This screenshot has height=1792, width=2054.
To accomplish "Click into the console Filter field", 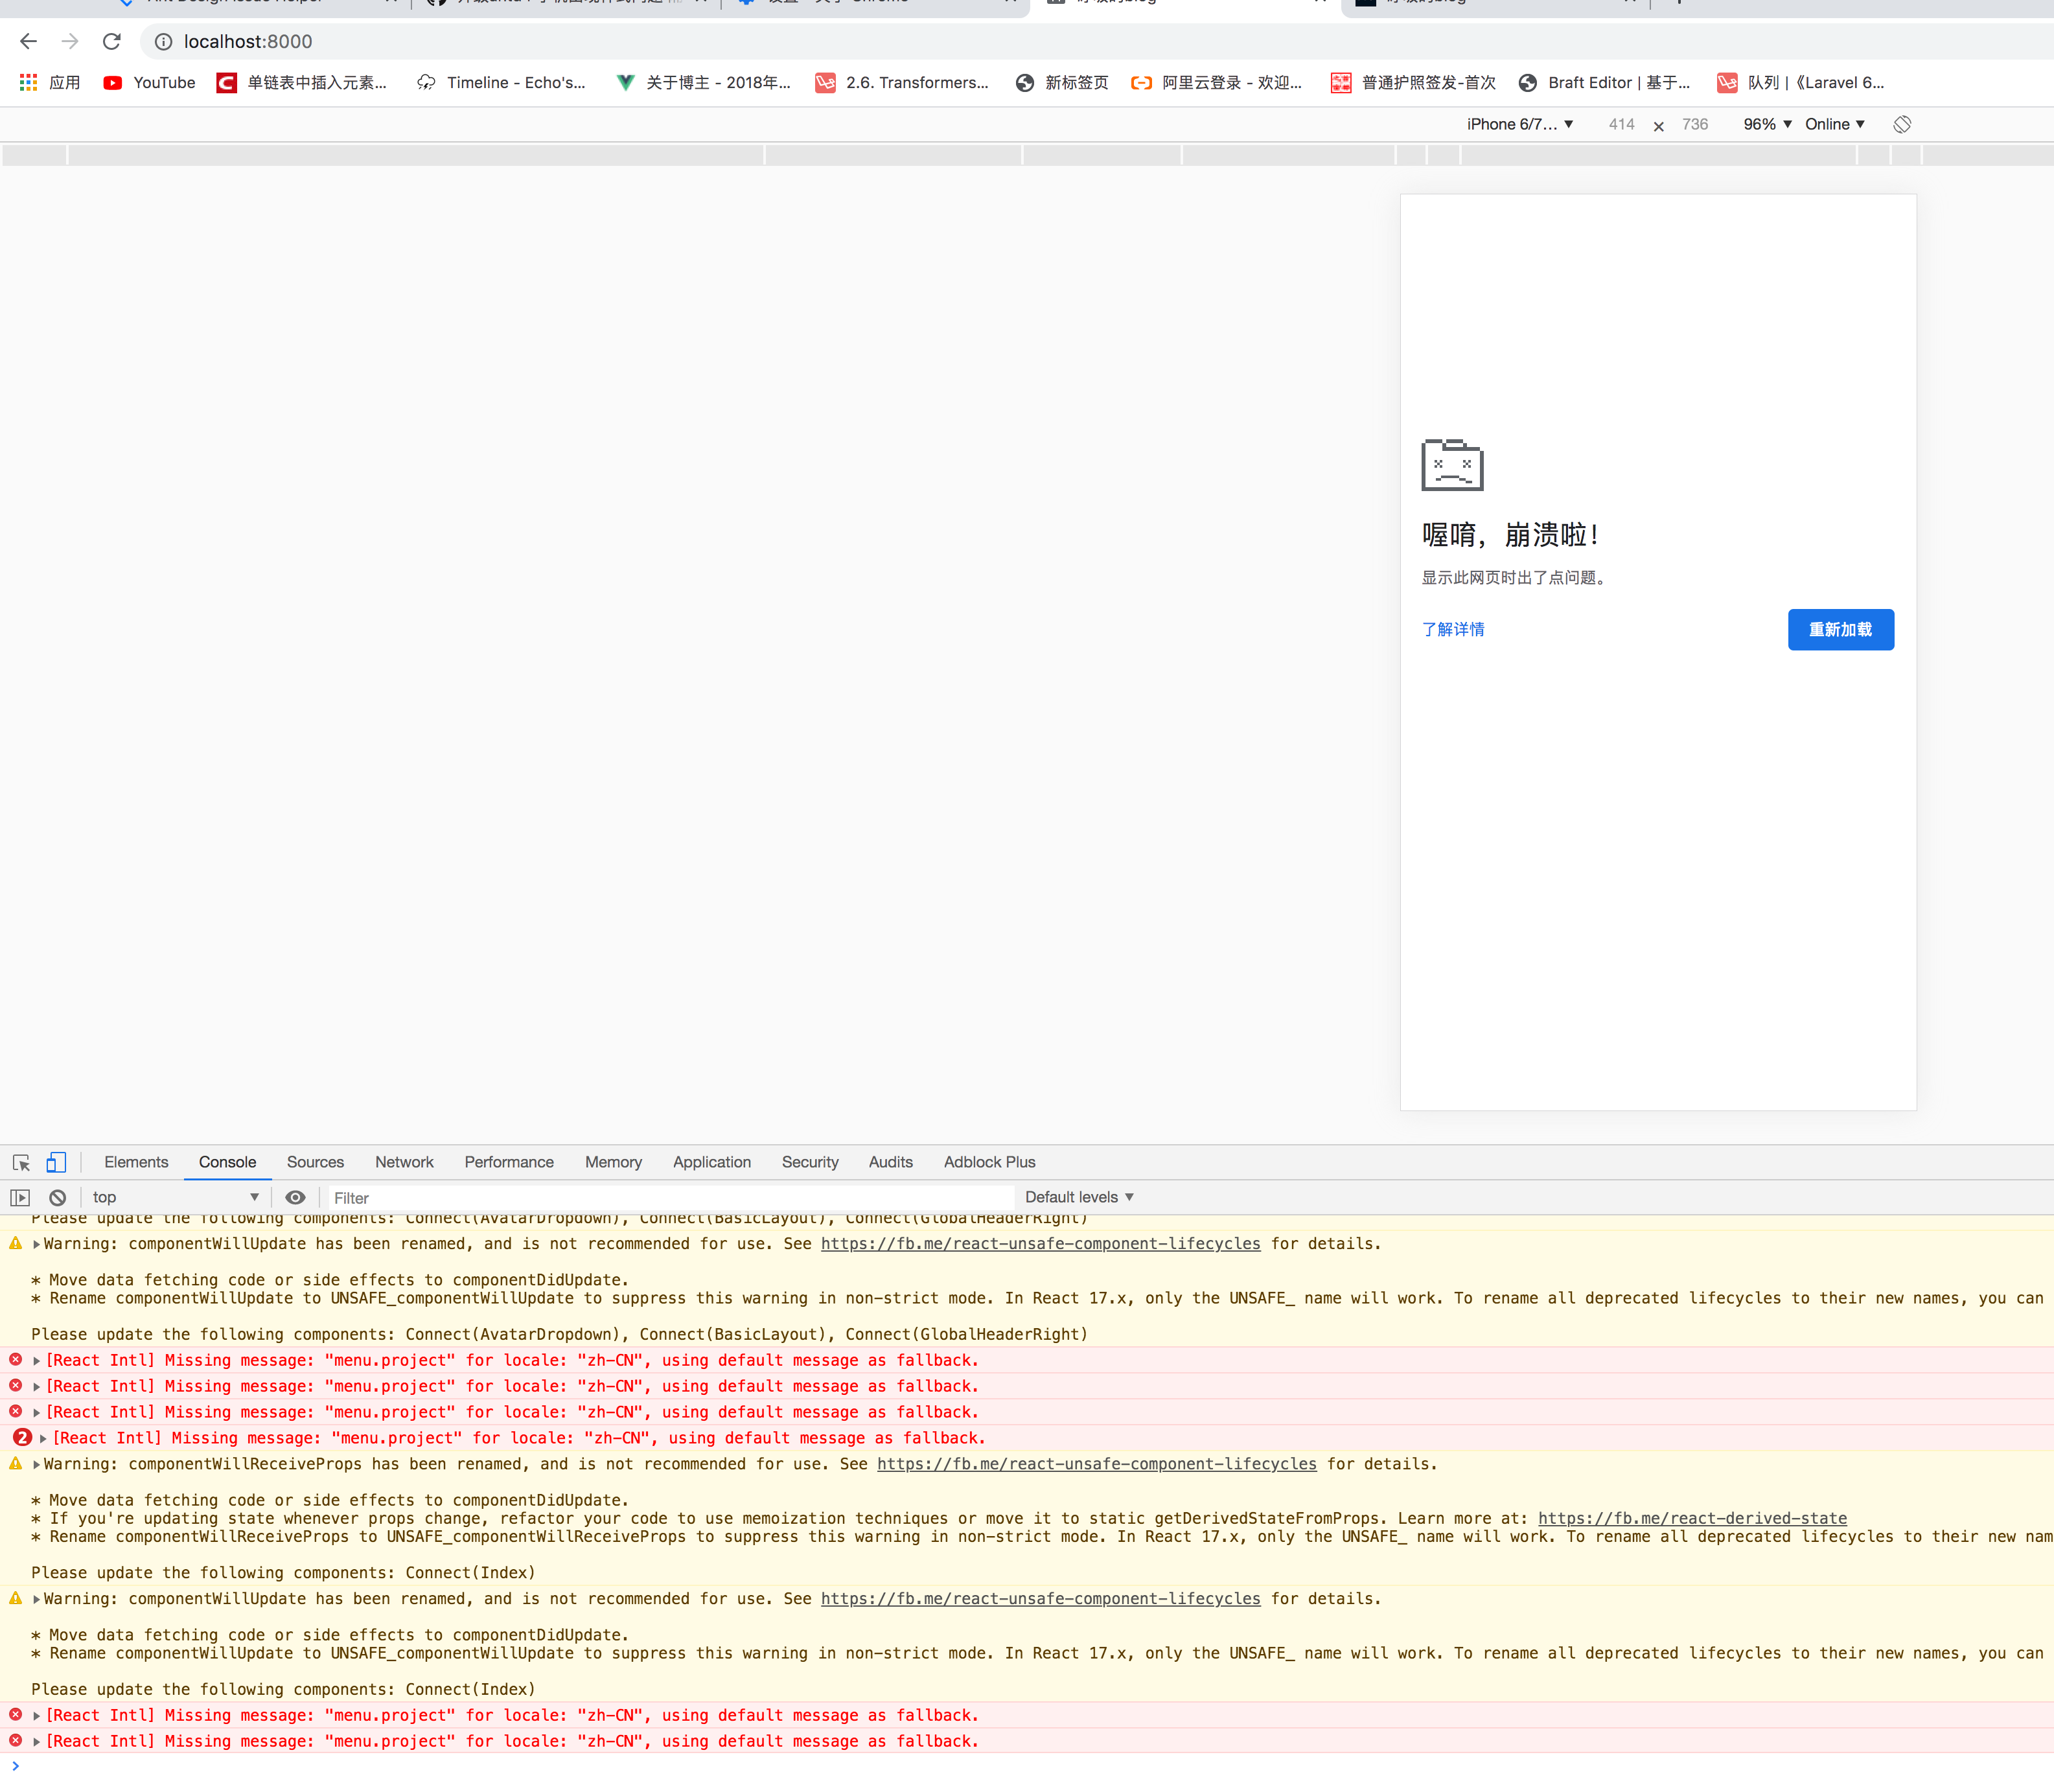I will pyautogui.click(x=670, y=1197).
